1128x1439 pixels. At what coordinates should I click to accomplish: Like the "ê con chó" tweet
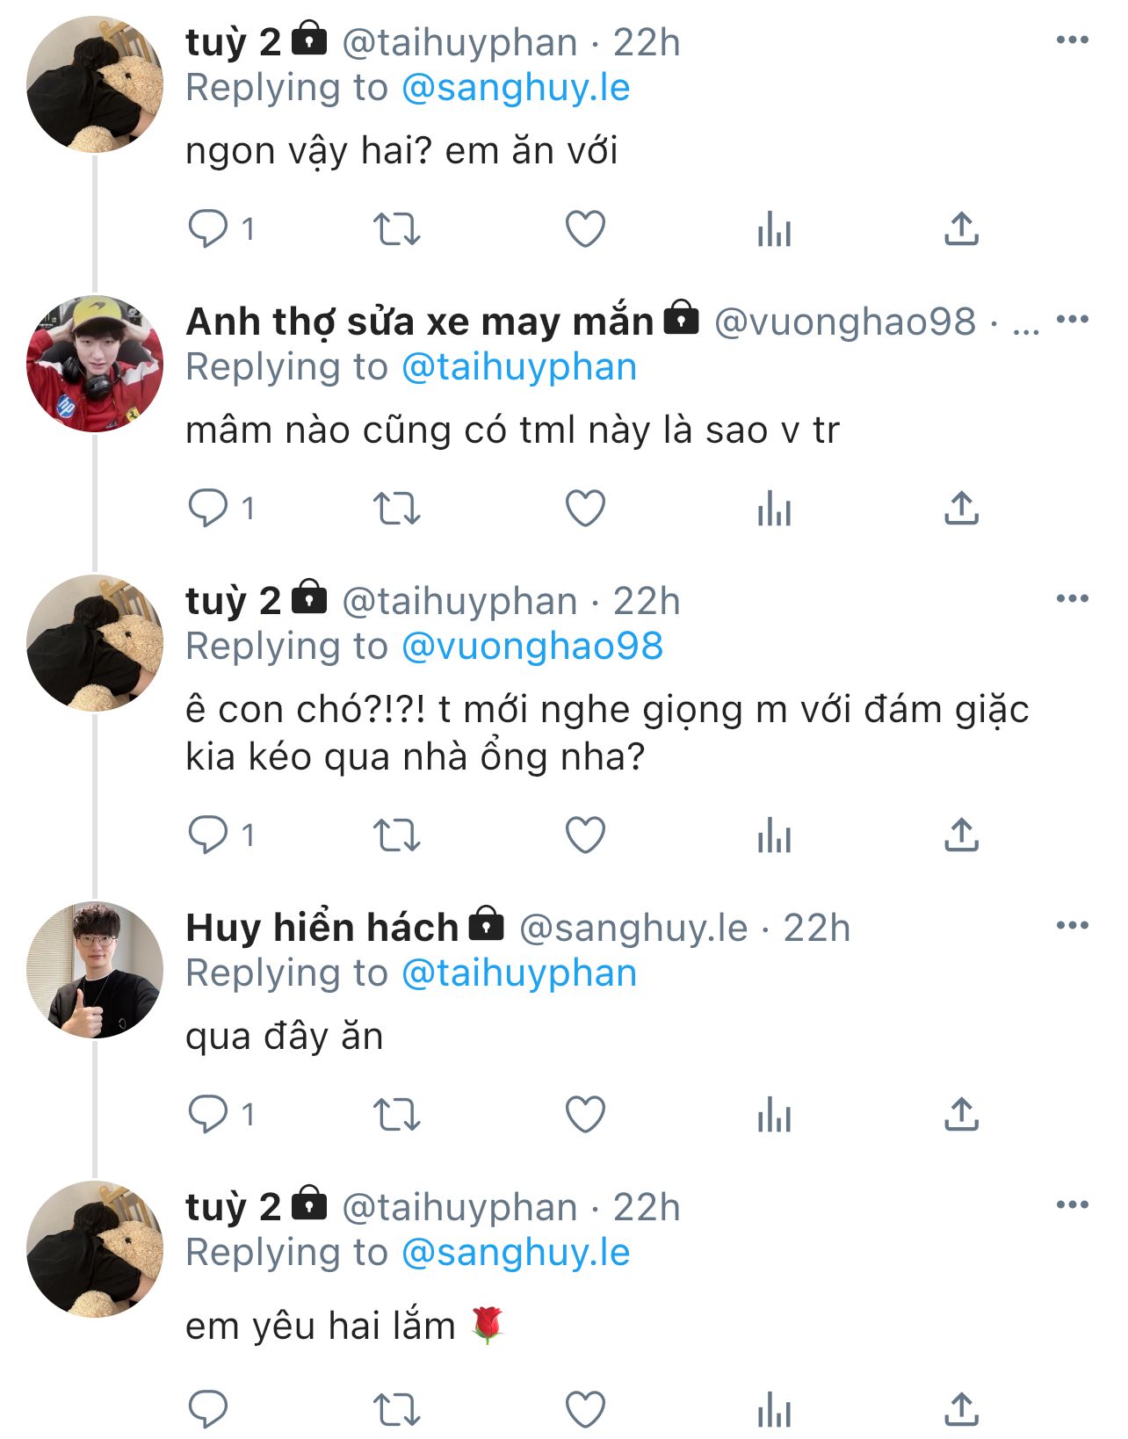coord(585,835)
